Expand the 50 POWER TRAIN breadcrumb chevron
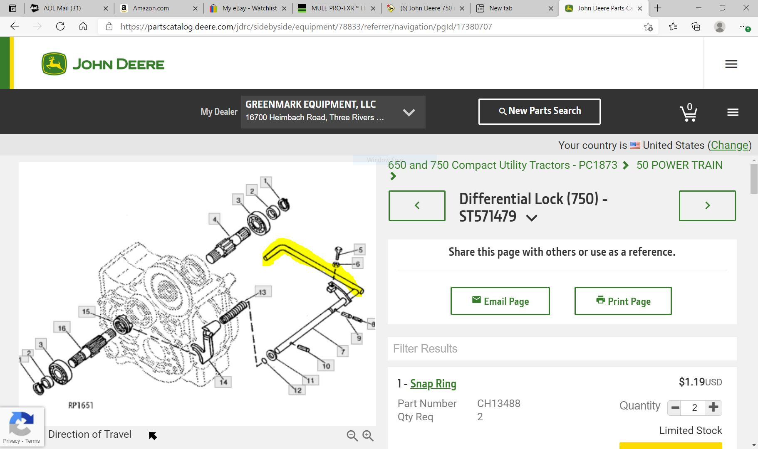 393,176
